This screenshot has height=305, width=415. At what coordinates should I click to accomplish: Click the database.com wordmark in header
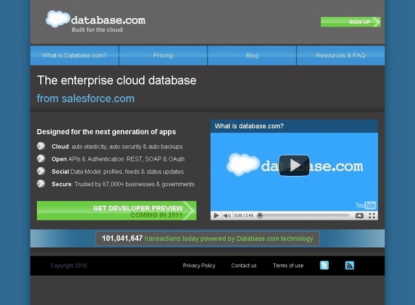point(108,20)
